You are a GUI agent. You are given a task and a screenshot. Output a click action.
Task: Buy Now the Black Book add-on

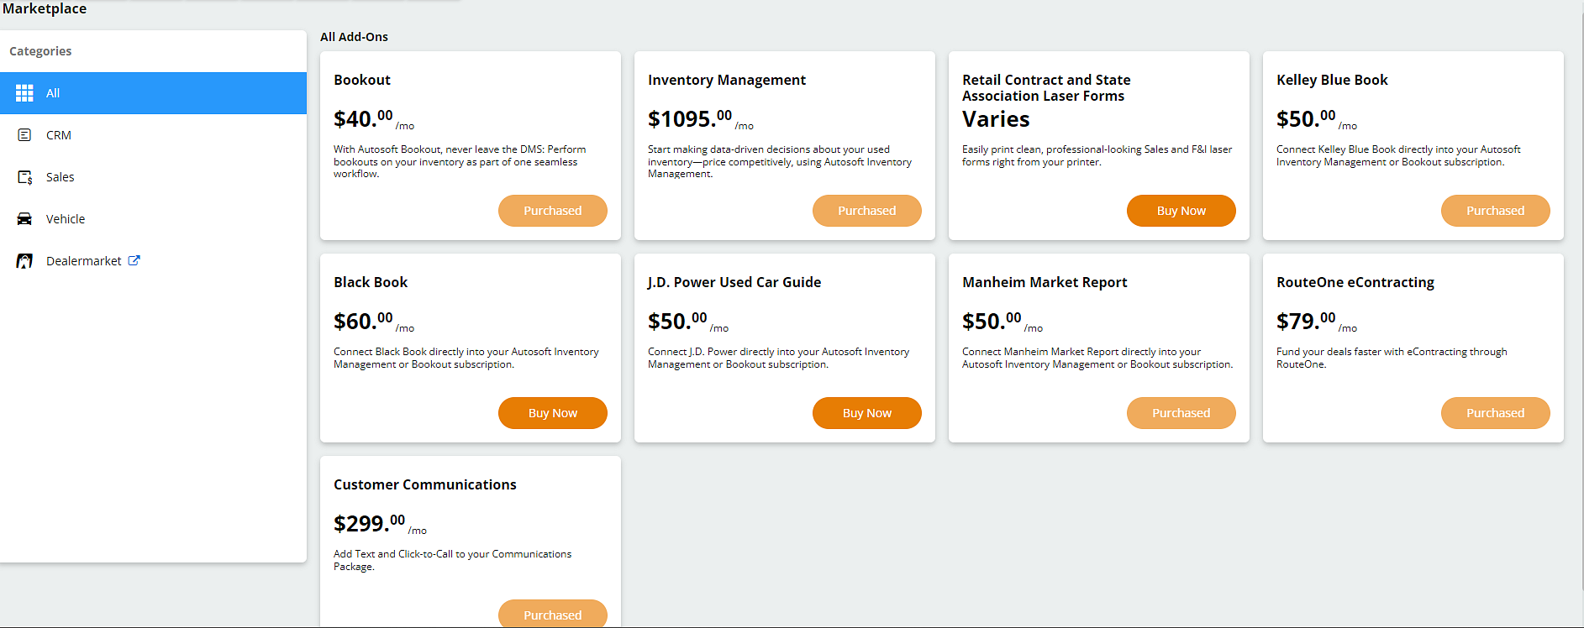coord(552,412)
